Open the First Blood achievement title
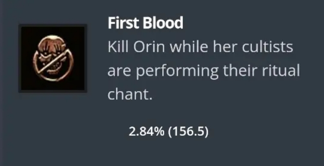This screenshot has height=166, width=324. [145, 23]
